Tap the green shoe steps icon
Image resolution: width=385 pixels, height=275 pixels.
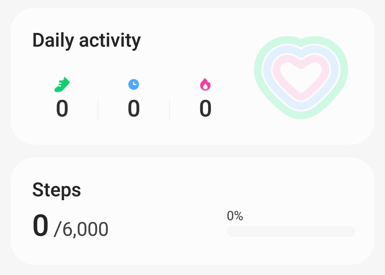click(x=62, y=85)
